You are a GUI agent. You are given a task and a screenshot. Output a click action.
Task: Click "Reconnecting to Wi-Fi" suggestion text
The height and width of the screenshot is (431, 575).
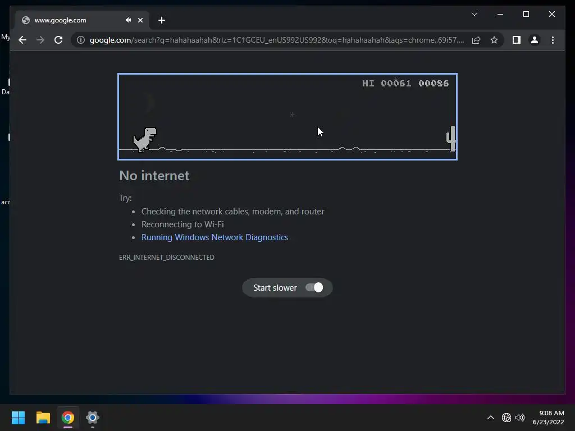click(x=182, y=224)
